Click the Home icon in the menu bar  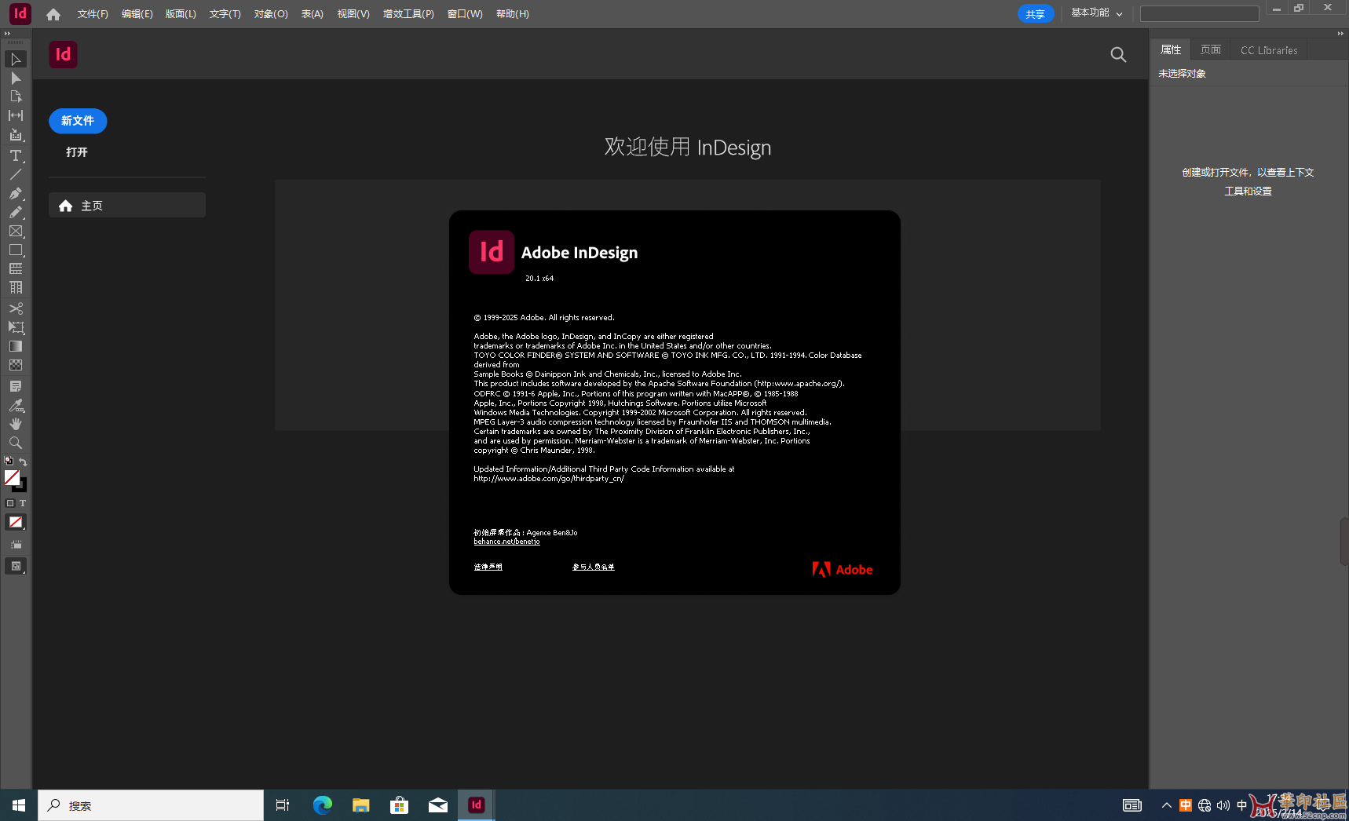click(x=53, y=14)
